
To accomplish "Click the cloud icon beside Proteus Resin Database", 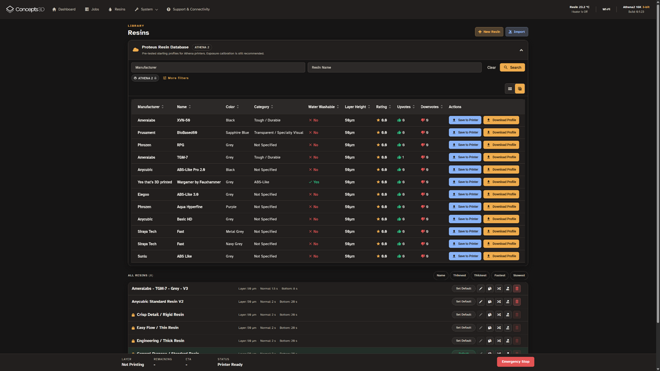I will (135, 50).
